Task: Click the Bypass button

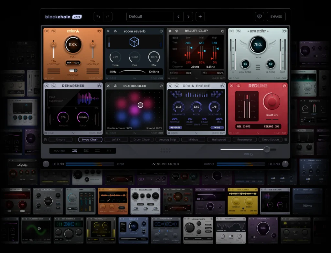Action: [276, 16]
